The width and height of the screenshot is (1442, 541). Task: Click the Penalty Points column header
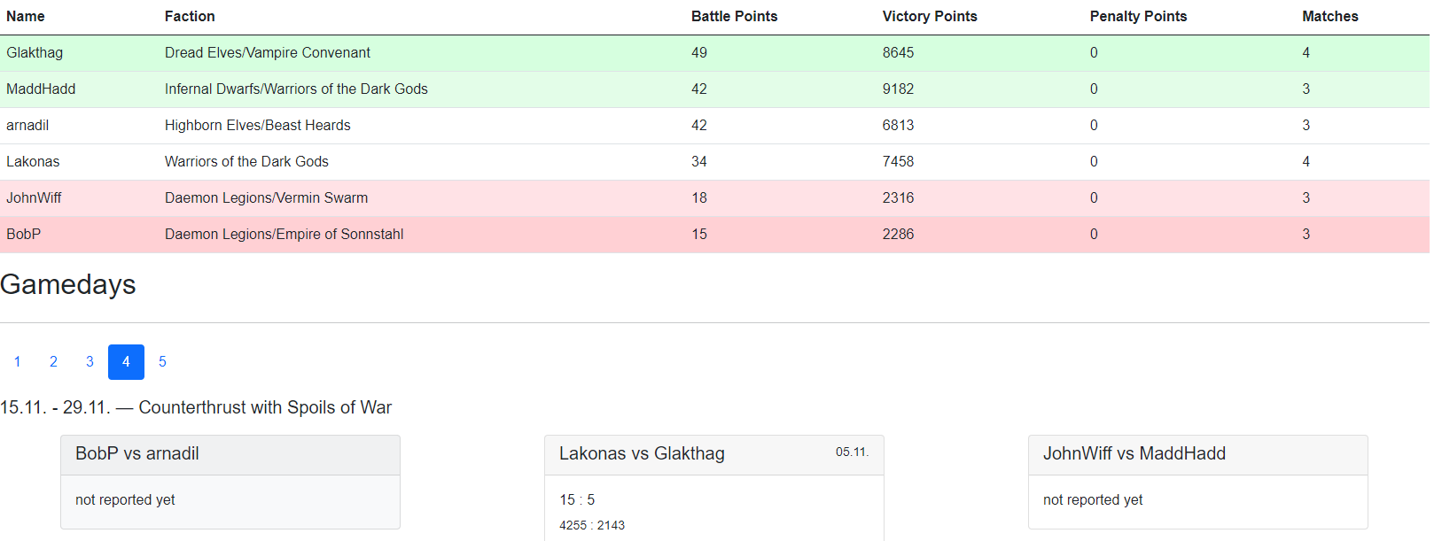1138,16
